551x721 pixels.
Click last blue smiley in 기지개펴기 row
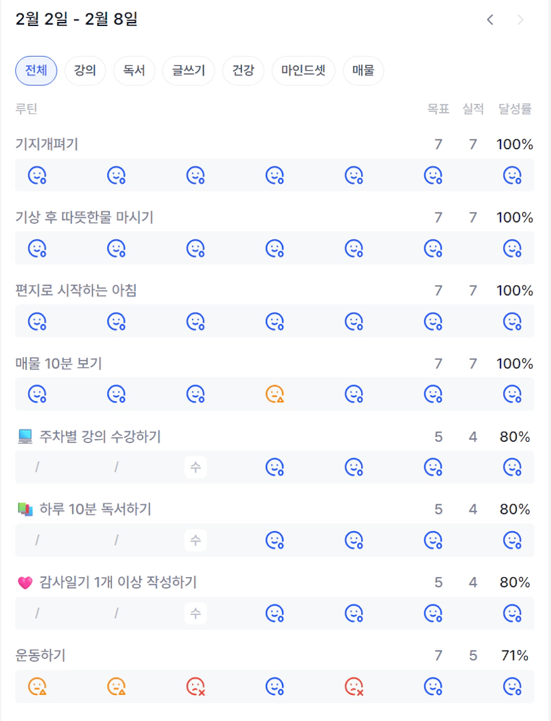(x=512, y=175)
